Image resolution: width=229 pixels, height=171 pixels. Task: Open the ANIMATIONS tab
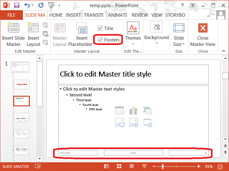pos(117,15)
